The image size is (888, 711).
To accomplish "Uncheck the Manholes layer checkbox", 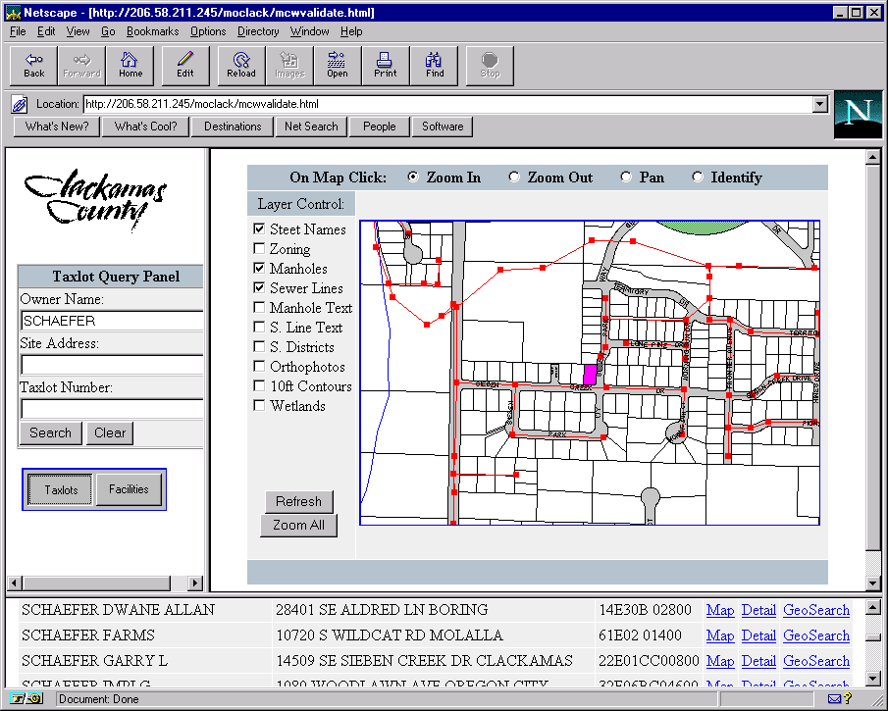I will [x=259, y=269].
